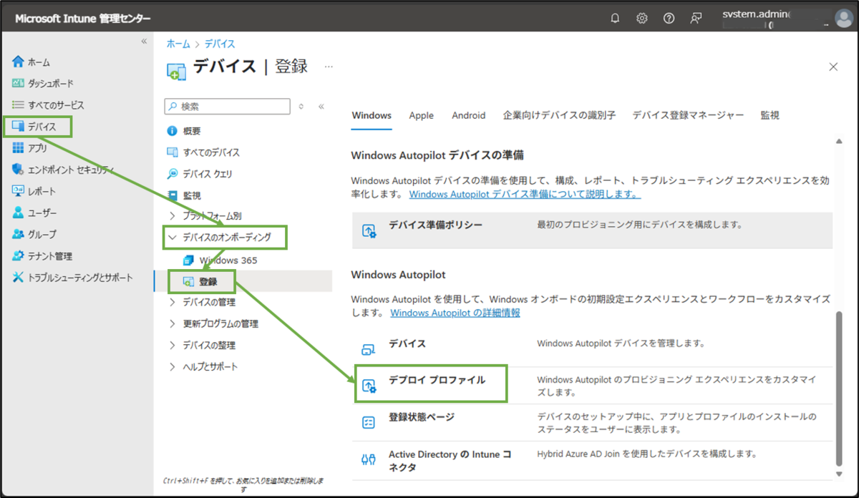Click the ユーザー person icon
The height and width of the screenshot is (498, 859).
(x=19, y=213)
